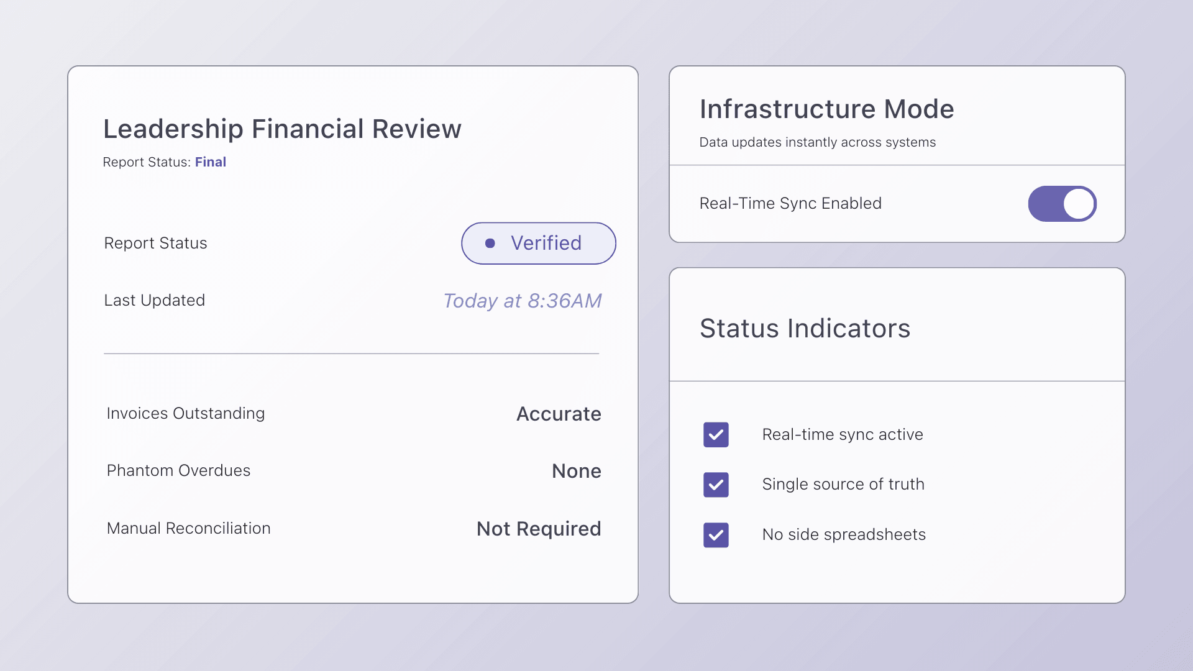Click the Invoices Outstanding label
This screenshot has height=671, width=1193.
click(x=185, y=413)
